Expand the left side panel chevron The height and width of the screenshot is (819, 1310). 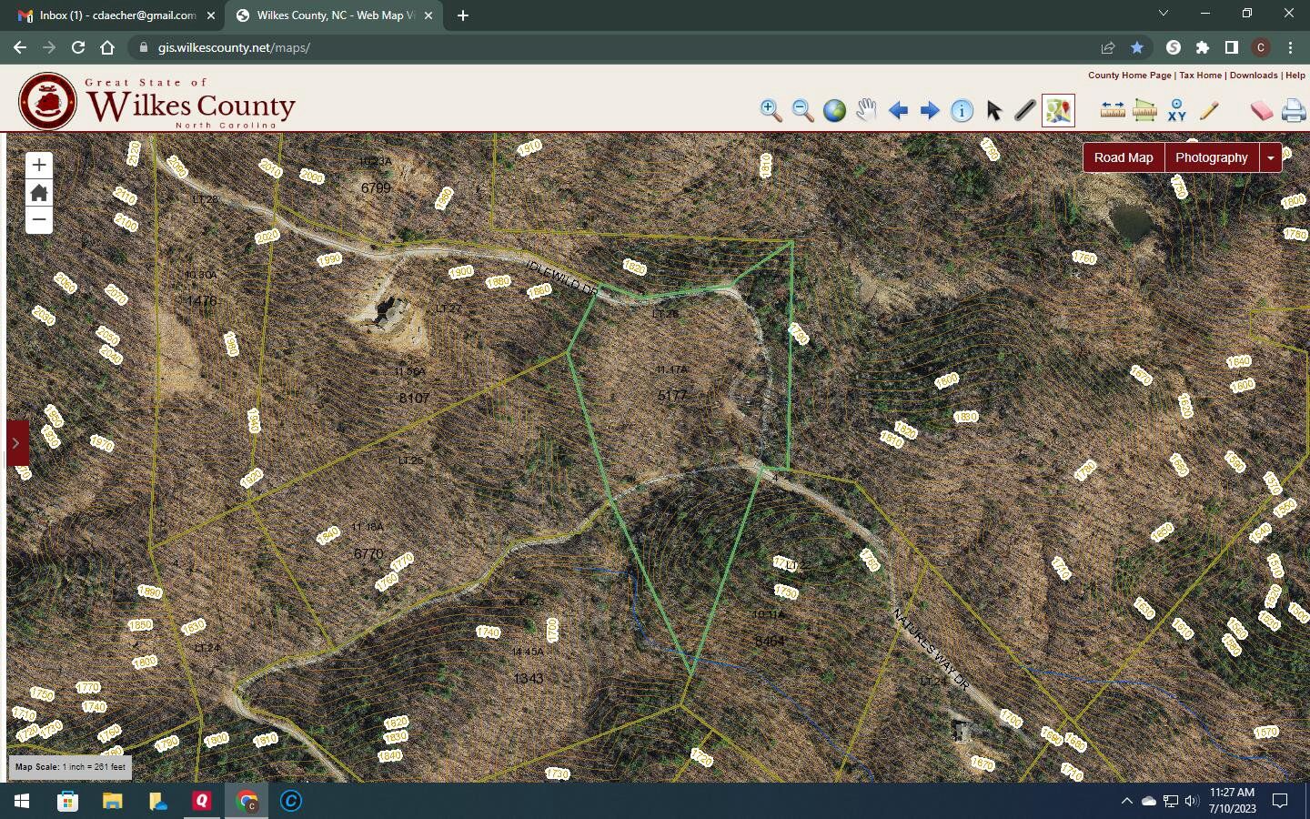tap(16, 443)
